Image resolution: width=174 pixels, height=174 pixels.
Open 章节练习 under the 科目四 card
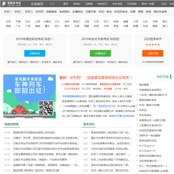tap(77, 62)
